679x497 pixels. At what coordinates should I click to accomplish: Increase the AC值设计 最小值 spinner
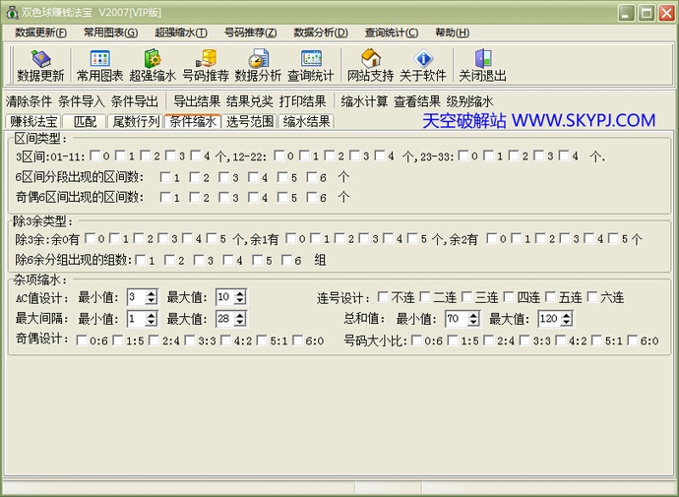(153, 293)
